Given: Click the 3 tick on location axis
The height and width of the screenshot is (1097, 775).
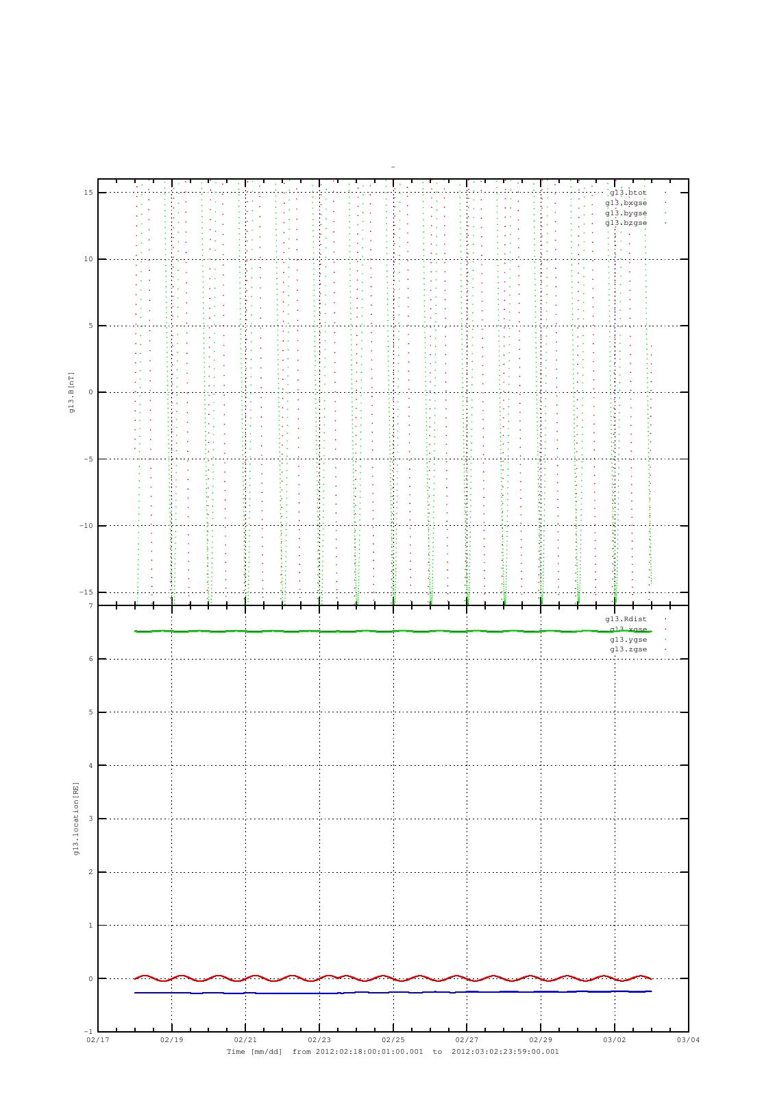Looking at the screenshot, I should tap(90, 819).
